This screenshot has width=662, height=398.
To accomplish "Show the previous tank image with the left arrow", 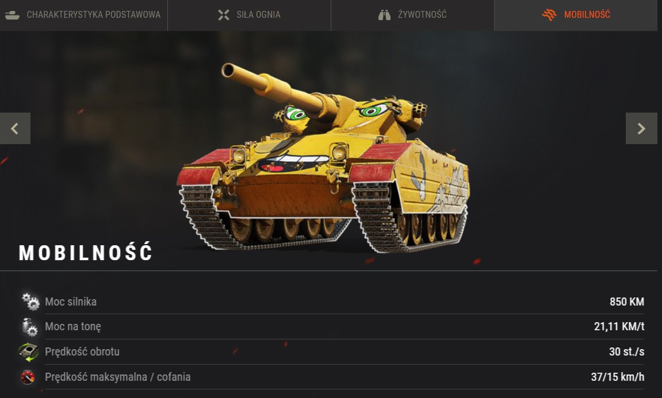I will pyautogui.click(x=15, y=128).
